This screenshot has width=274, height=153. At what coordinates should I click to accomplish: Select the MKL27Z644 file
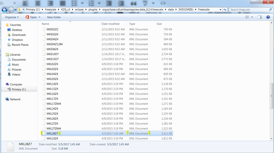coord(54,129)
